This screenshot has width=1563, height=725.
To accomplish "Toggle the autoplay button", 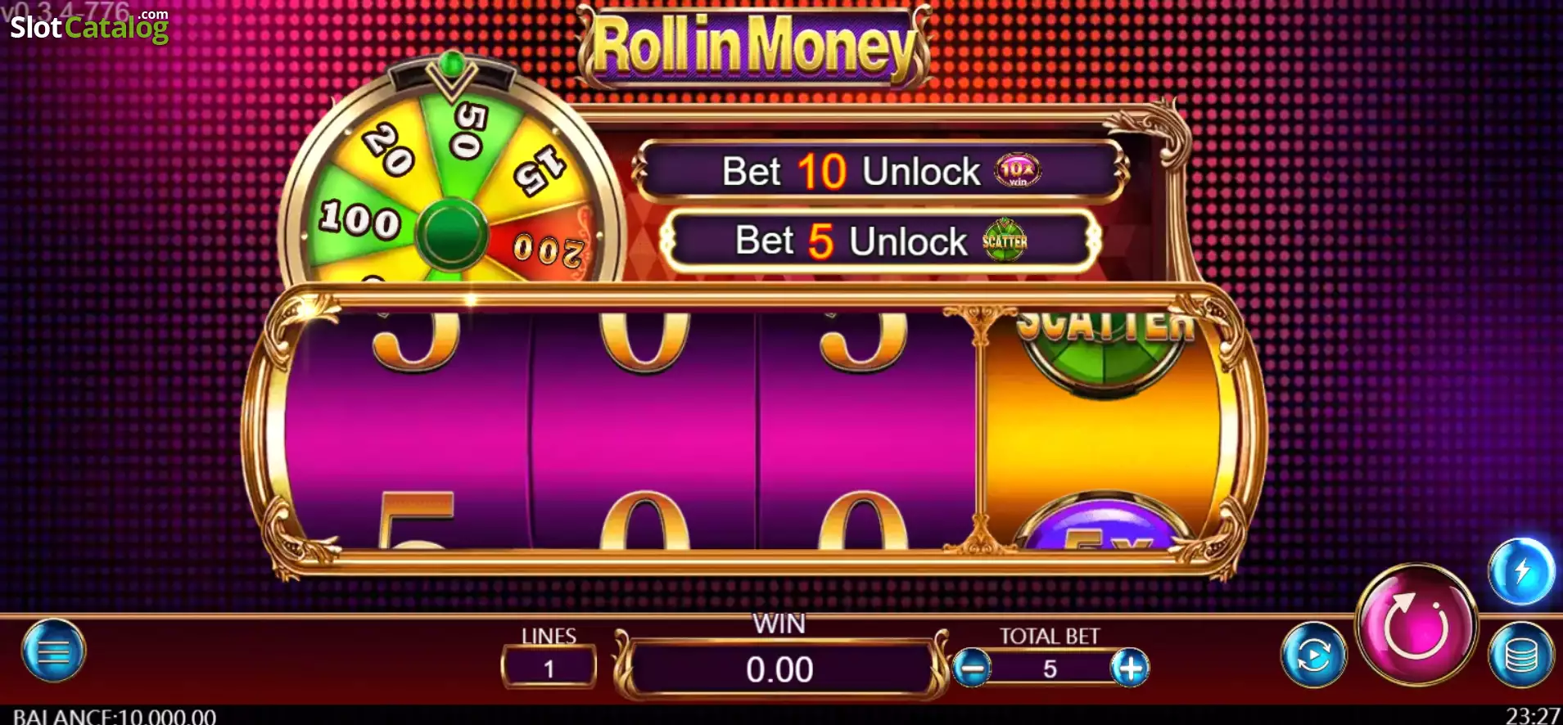I will click(1314, 655).
